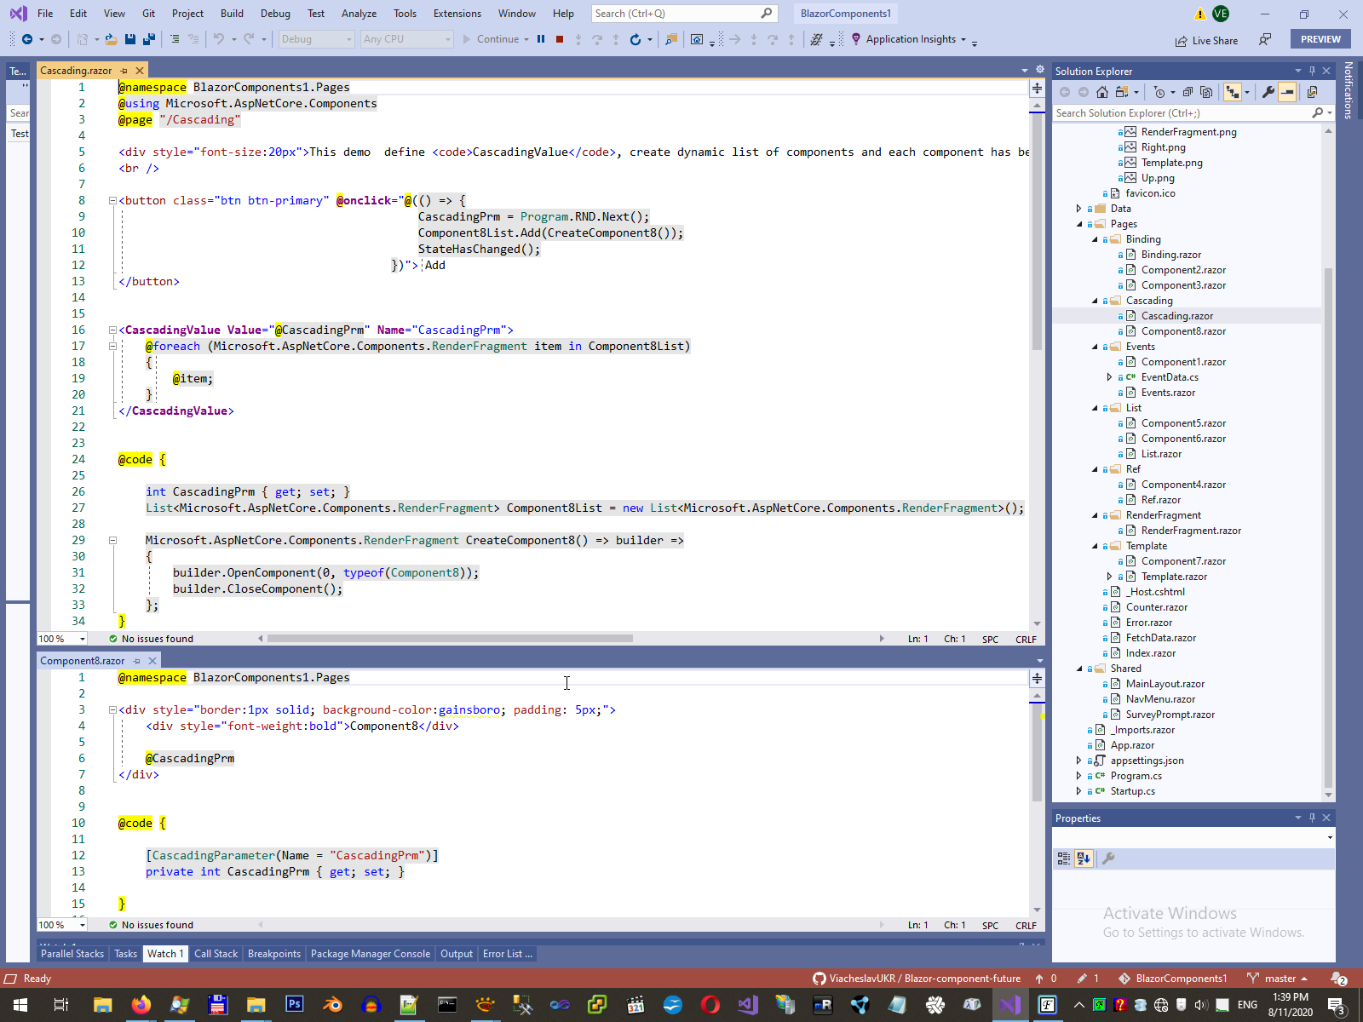Switch Properties panel to Categorized view
The width and height of the screenshot is (1363, 1022).
(x=1064, y=858)
